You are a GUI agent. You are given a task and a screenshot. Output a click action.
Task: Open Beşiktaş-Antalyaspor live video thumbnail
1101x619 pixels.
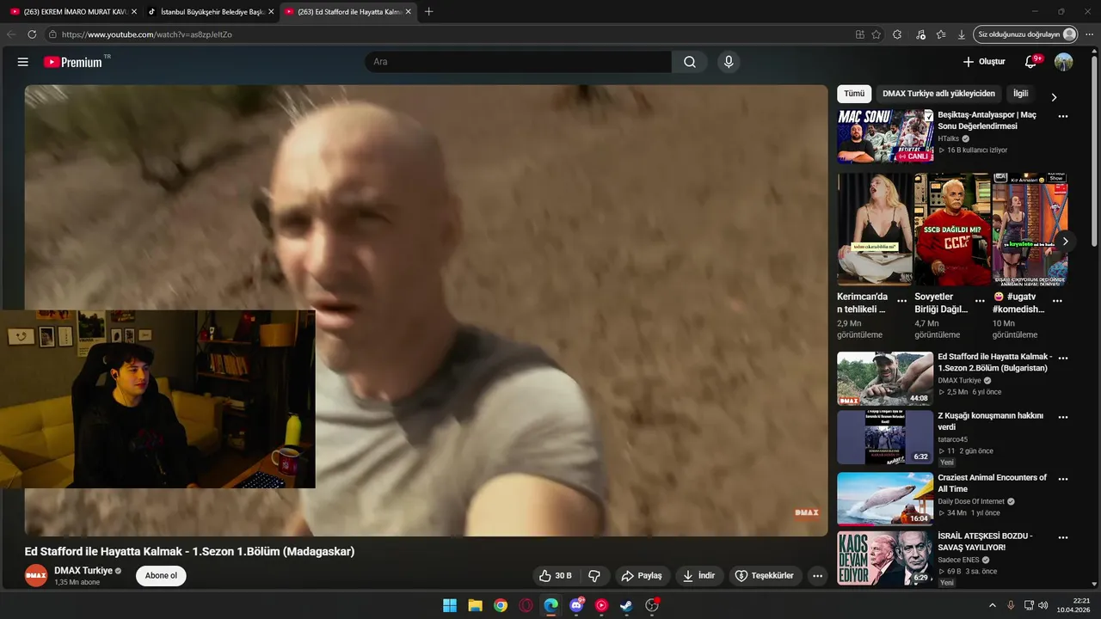click(885, 136)
